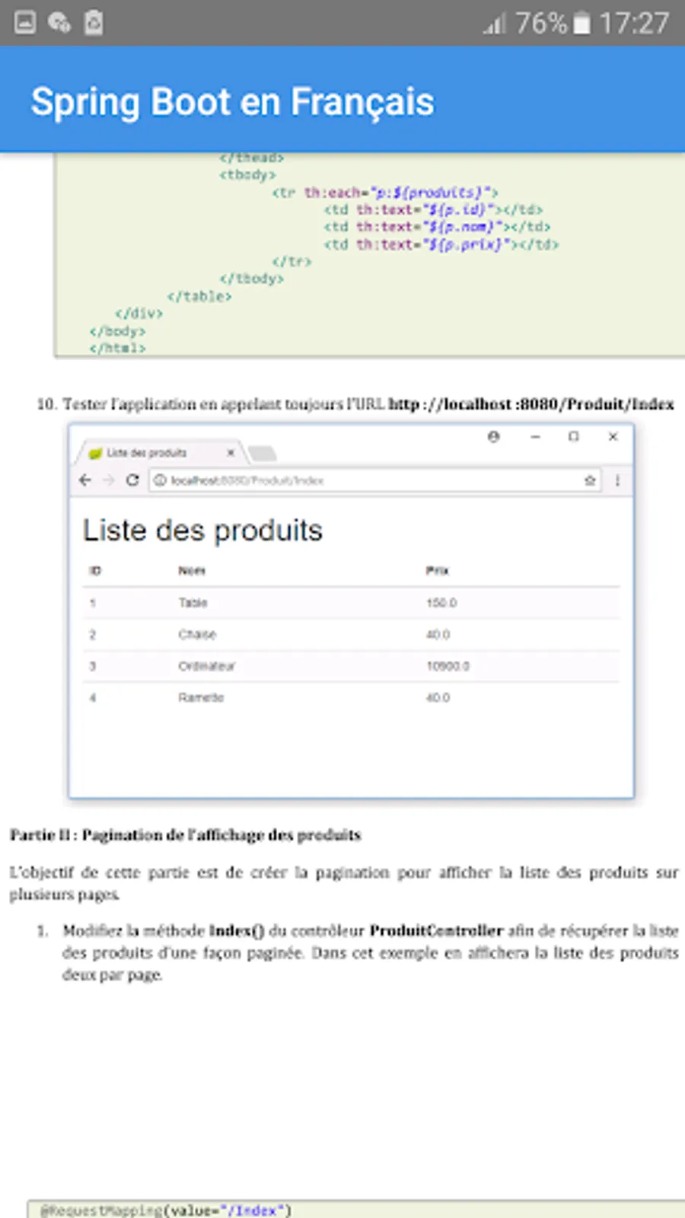Tap the Table product name cell

(193, 603)
